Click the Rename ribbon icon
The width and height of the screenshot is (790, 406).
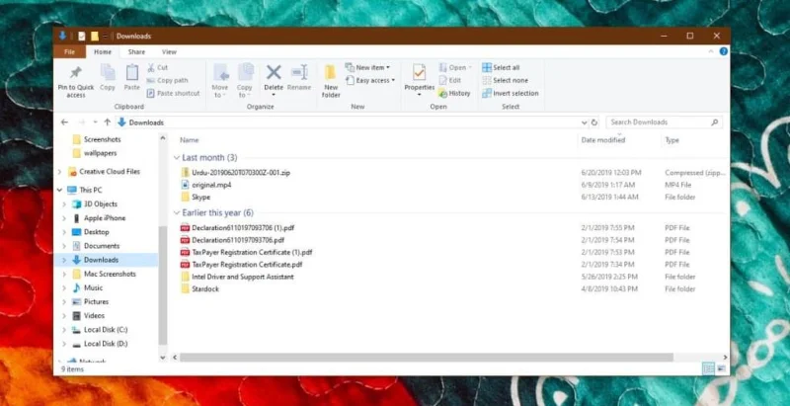(x=299, y=72)
